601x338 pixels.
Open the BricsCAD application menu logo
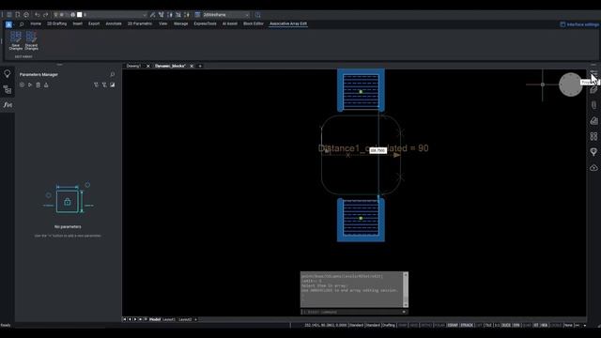pos(8,24)
